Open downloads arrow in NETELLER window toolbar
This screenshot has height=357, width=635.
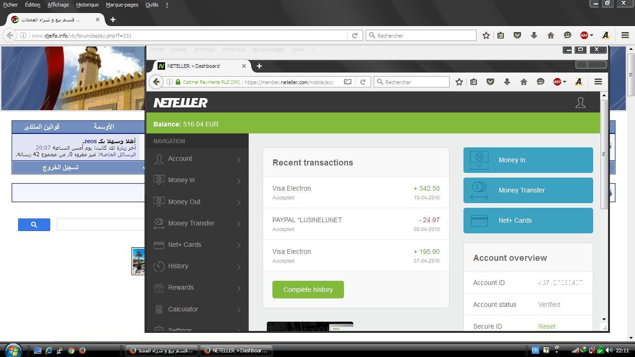tap(507, 82)
